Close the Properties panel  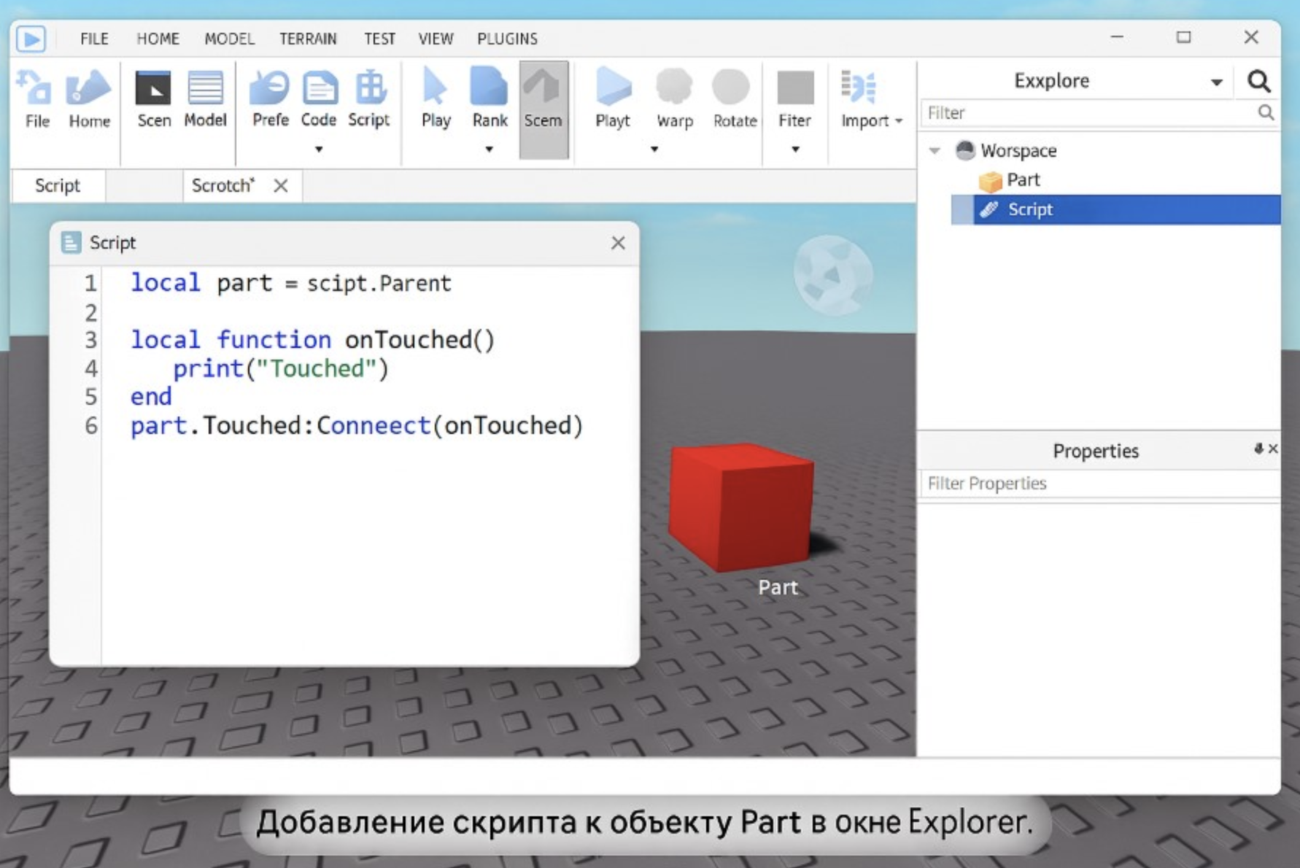[x=1273, y=449]
